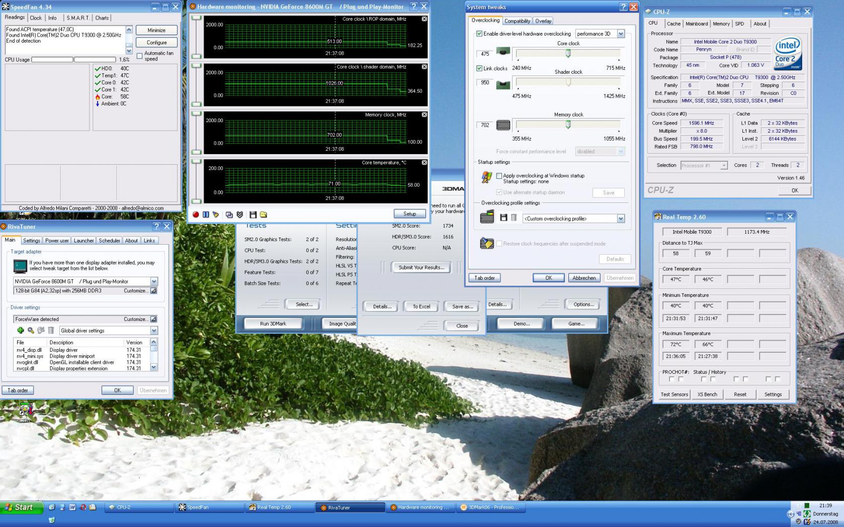Click Test Sensors in Real Temp
The image size is (844, 527).
674,394
